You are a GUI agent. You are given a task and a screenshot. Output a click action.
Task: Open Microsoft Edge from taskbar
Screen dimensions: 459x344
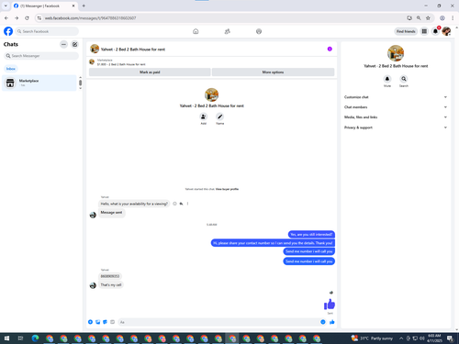click(x=35, y=338)
